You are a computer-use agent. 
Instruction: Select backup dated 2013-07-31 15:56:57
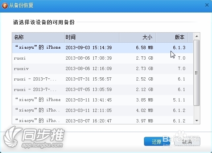103,79
